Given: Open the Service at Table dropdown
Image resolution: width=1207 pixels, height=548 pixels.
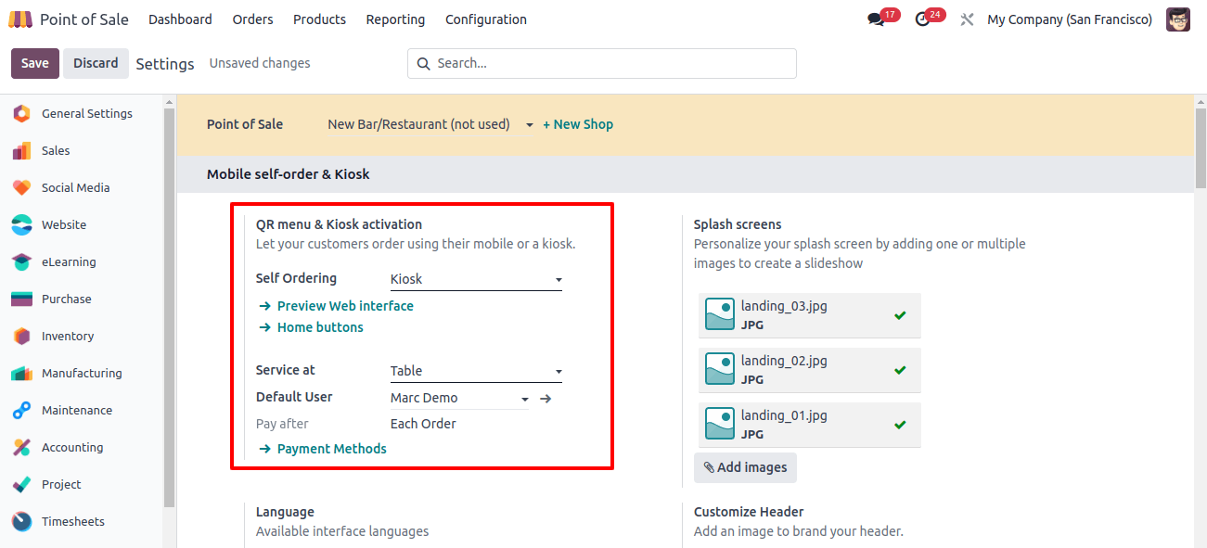Looking at the screenshot, I should click(476, 371).
